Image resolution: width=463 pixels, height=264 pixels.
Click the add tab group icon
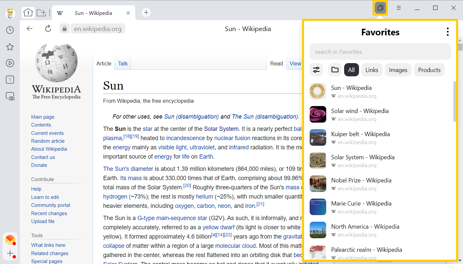(x=41, y=13)
